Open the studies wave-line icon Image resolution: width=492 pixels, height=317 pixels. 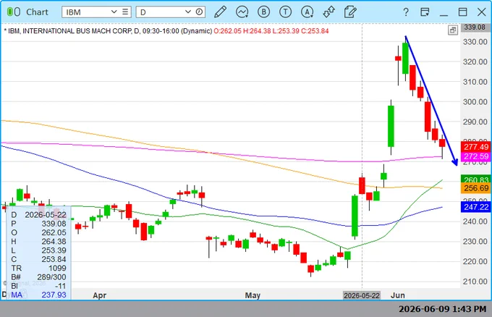click(x=242, y=12)
